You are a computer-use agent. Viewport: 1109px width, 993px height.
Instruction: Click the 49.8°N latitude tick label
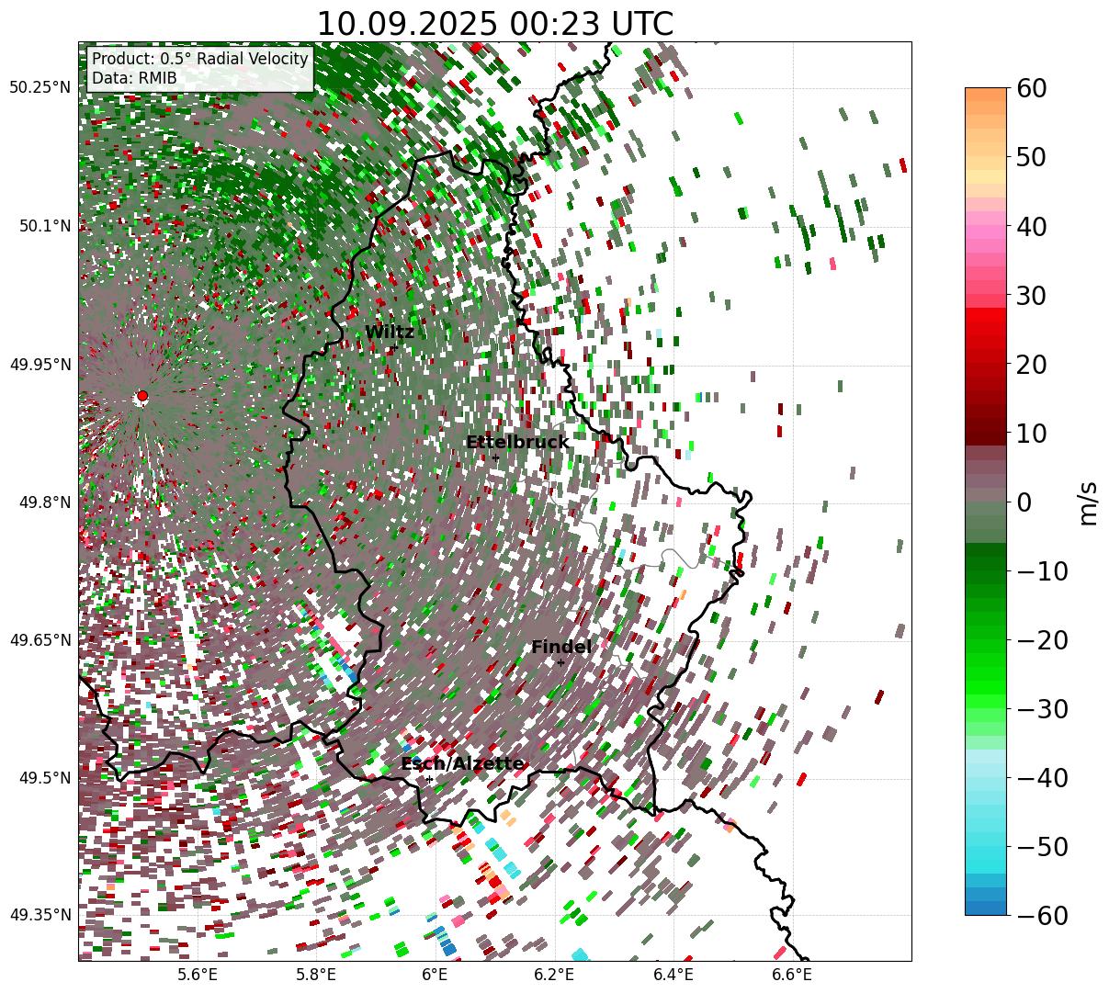(44, 502)
